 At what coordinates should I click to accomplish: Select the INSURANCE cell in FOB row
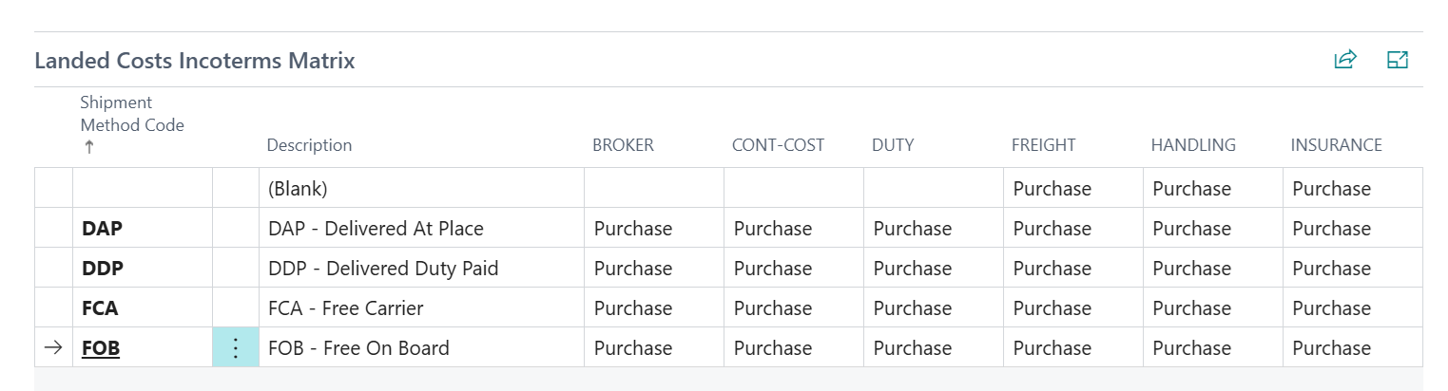[x=1352, y=348]
